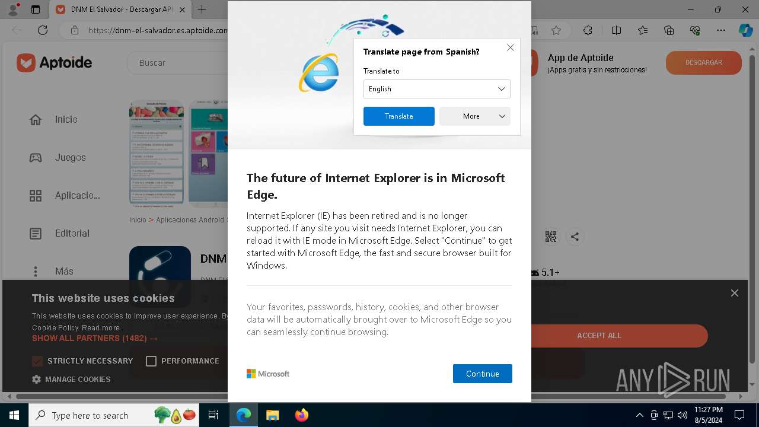
Task: Add page to favorites with star icon
Action: 556,30
